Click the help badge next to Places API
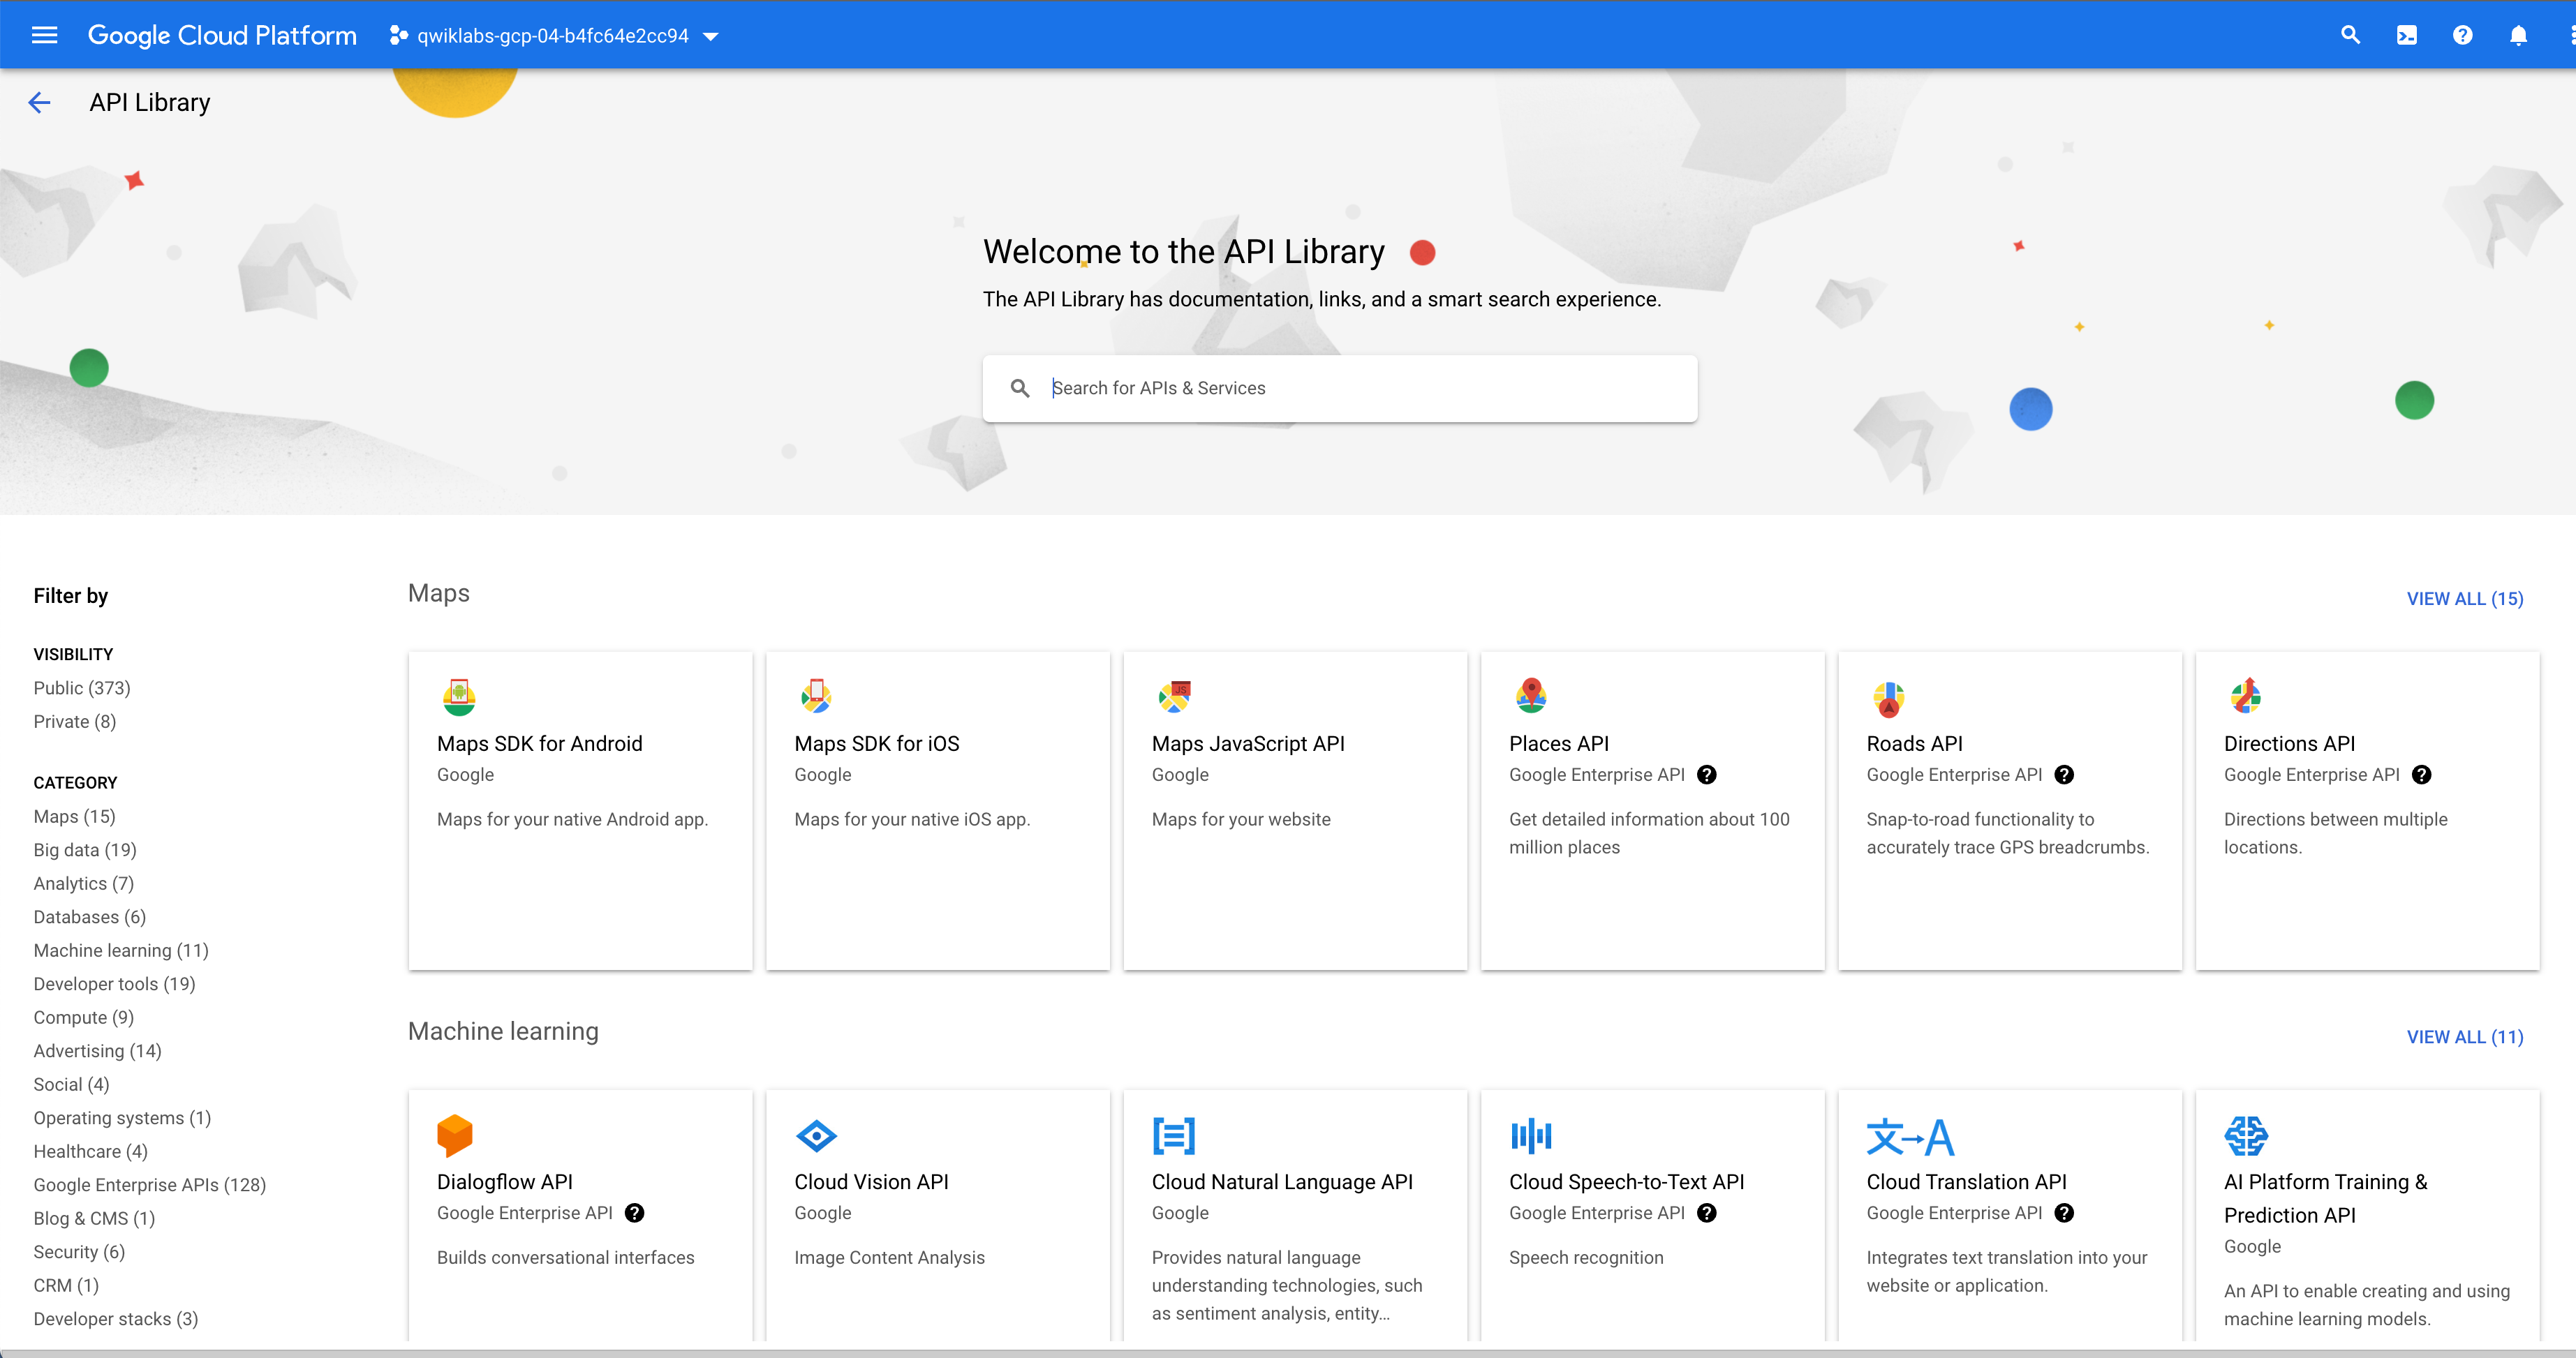The height and width of the screenshot is (1358, 2576). [x=1707, y=775]
